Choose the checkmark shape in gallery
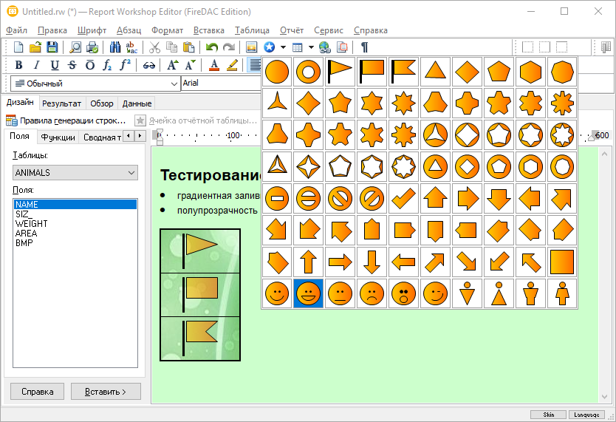Image resolution: width=616 pixels, height=422 pixels. coord(404,198)
